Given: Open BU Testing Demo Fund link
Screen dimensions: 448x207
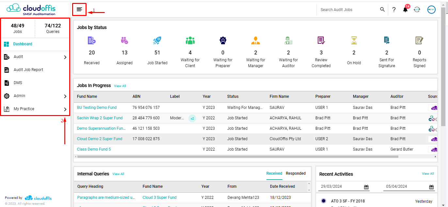Looking at the screenshot, I should (x=97, y=108).
